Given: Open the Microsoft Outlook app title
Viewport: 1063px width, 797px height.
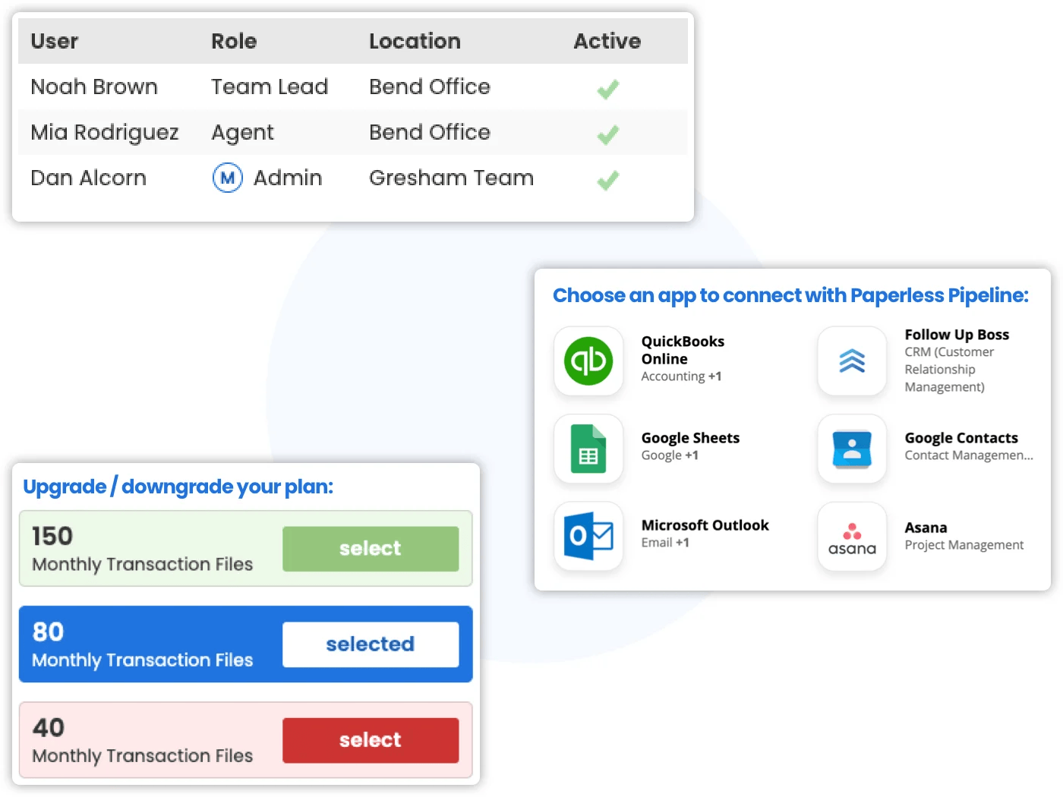Looking at the screenshot, I should (x=705, y=525).
